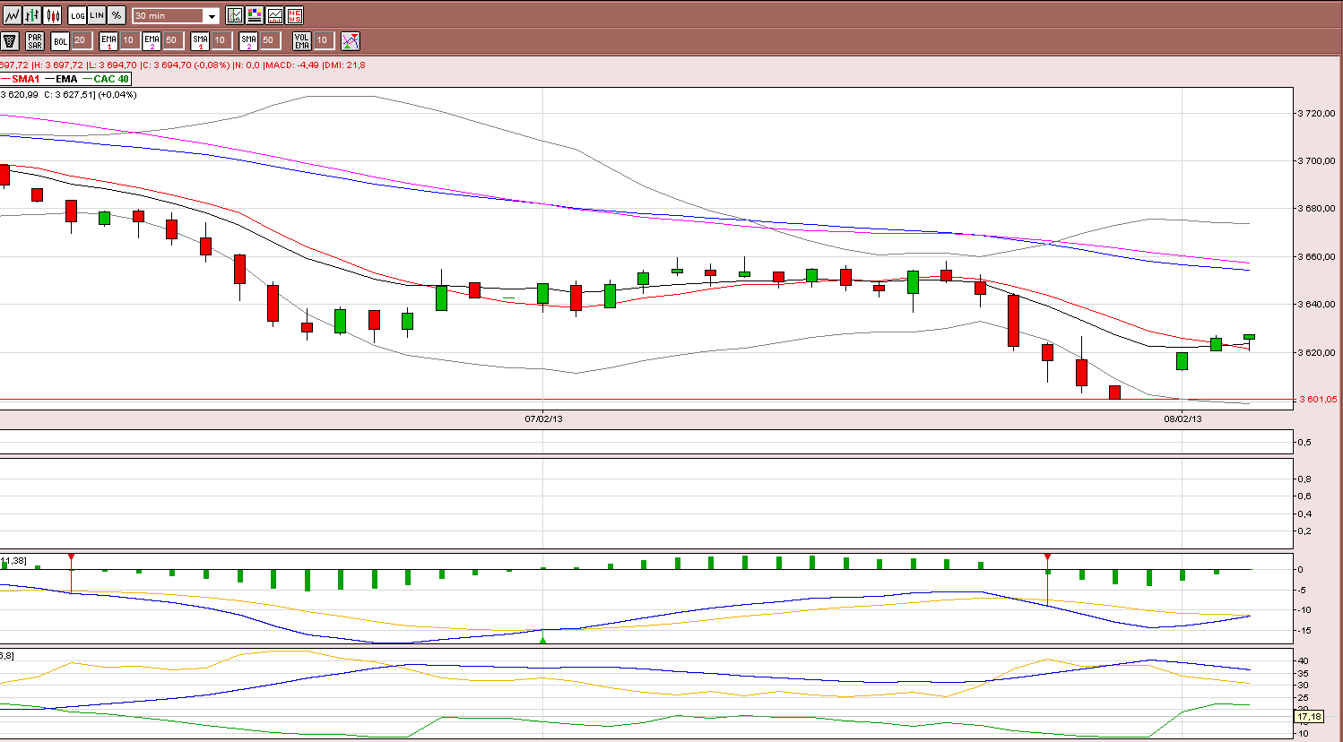Open the color palette settings icon
The height and width of the screenshot is (742, 1343).
pyautogui.click(x=255, y=15)
